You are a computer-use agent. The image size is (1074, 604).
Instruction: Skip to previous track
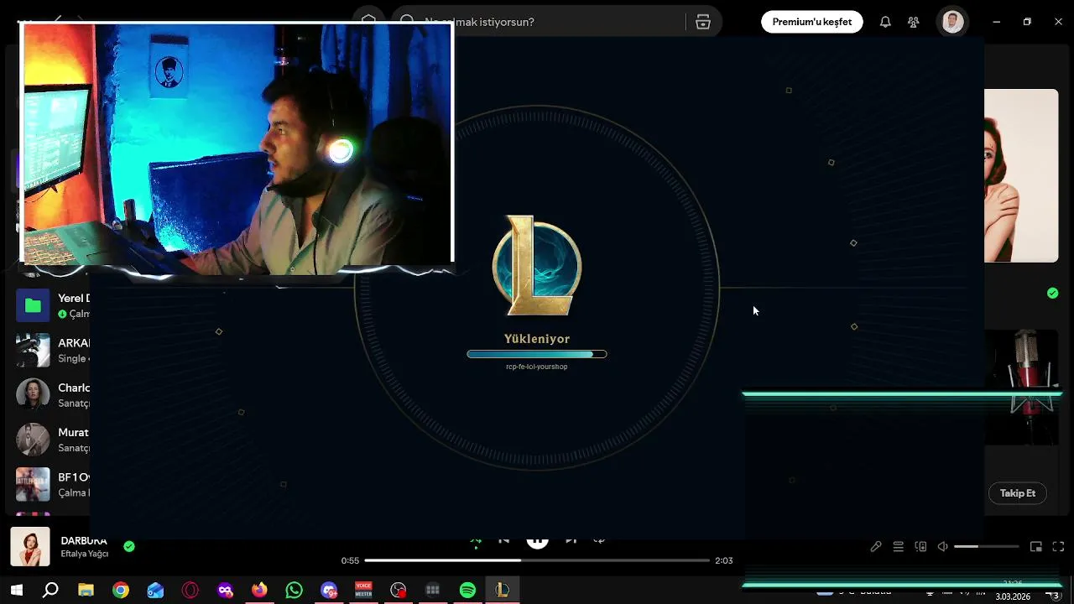(x=503, y=541)
